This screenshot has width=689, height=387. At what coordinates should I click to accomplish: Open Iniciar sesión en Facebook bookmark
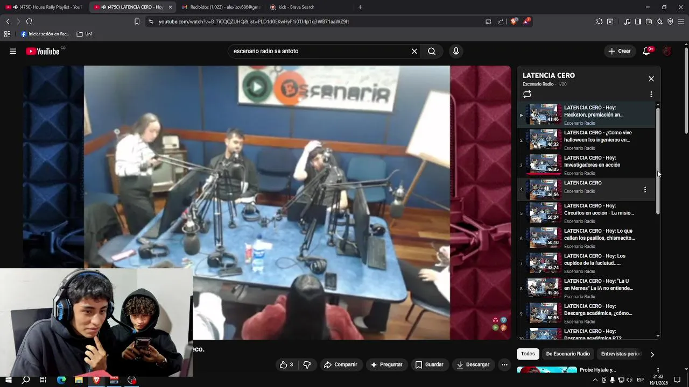click(45, 34)
